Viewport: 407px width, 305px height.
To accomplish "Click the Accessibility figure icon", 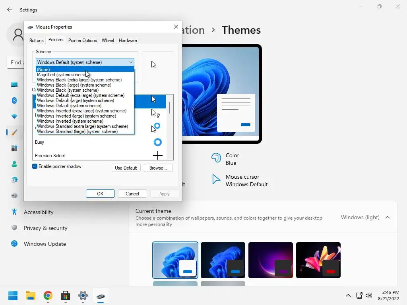I will (14, 212).
